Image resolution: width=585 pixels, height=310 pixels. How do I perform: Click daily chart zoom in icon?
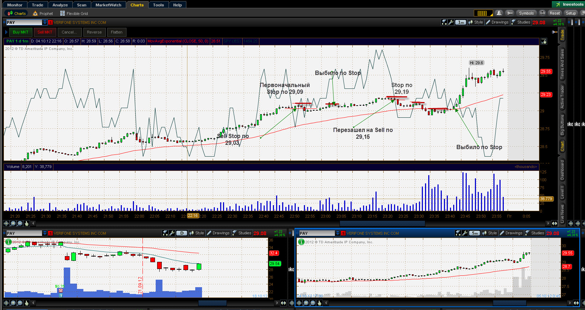13,303
